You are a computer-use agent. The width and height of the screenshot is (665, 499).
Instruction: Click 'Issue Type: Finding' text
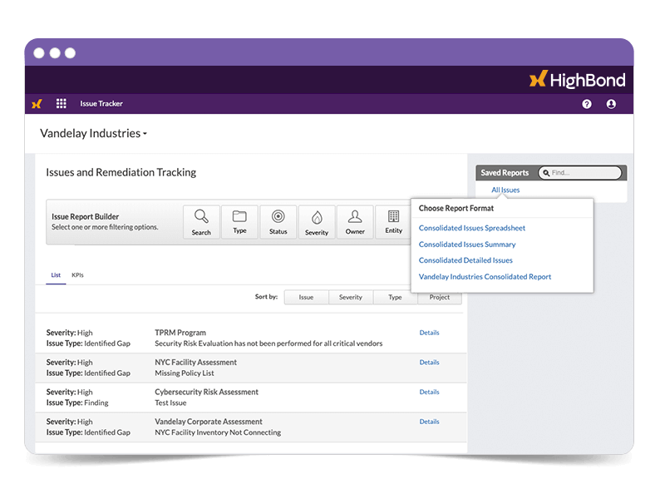click(x=77, y=403)
